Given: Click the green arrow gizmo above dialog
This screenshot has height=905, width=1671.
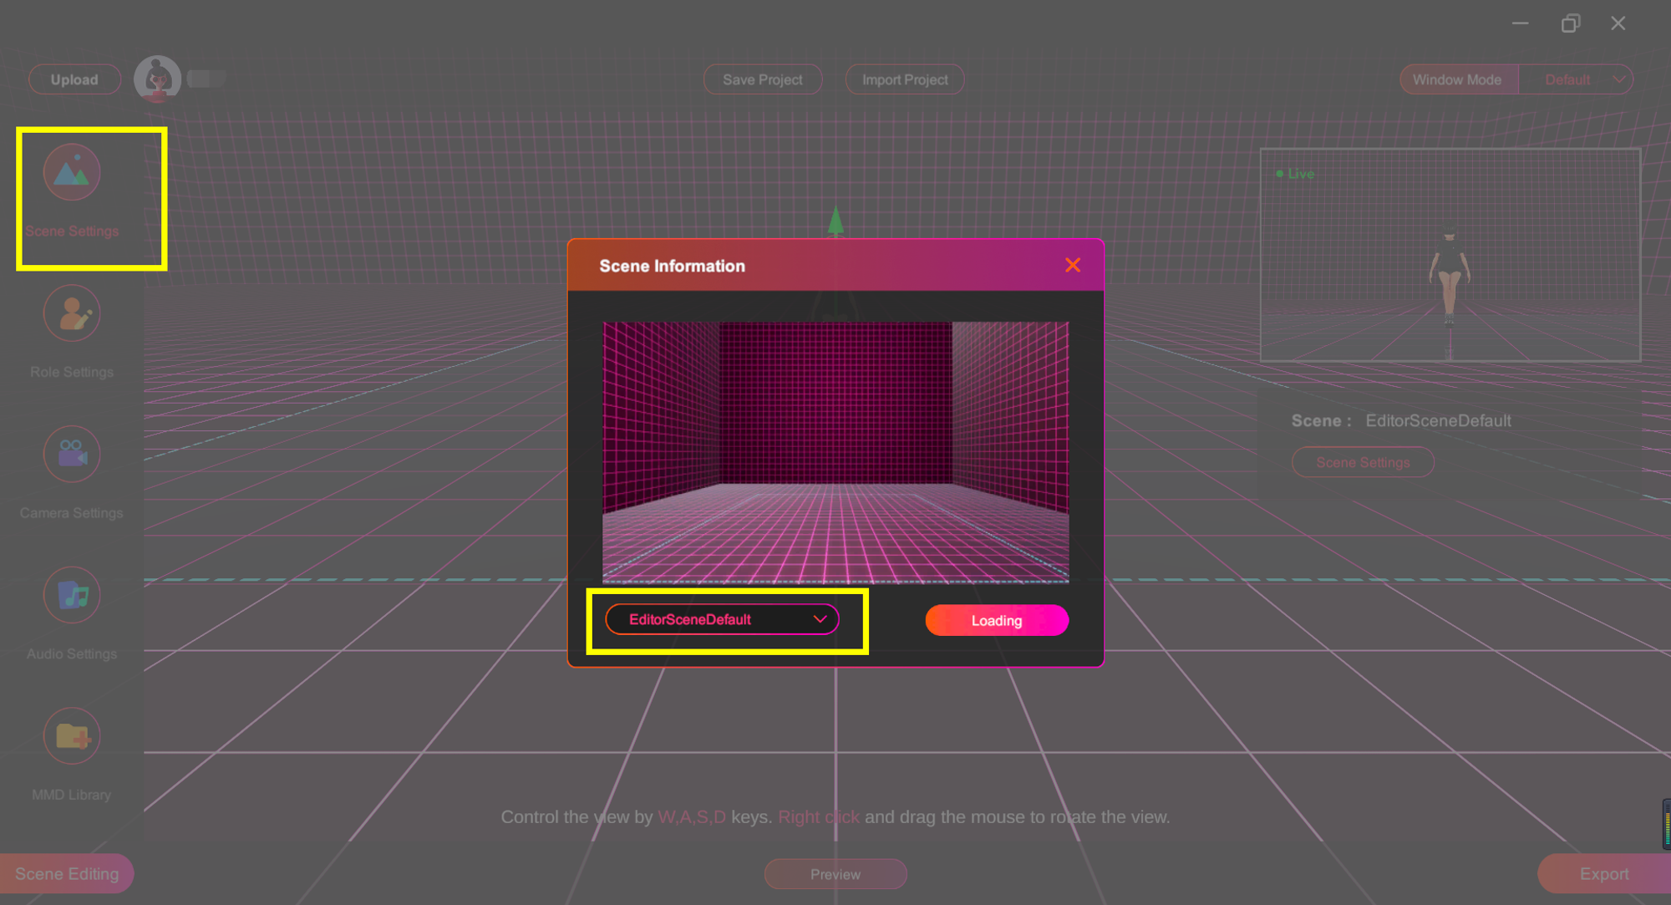Looking at the screenshot, I should [835, 221].
